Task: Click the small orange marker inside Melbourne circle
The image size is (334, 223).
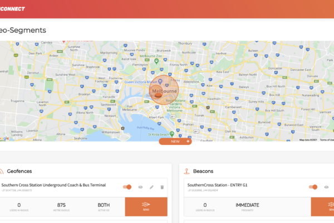Action: (x=158, y=95)
